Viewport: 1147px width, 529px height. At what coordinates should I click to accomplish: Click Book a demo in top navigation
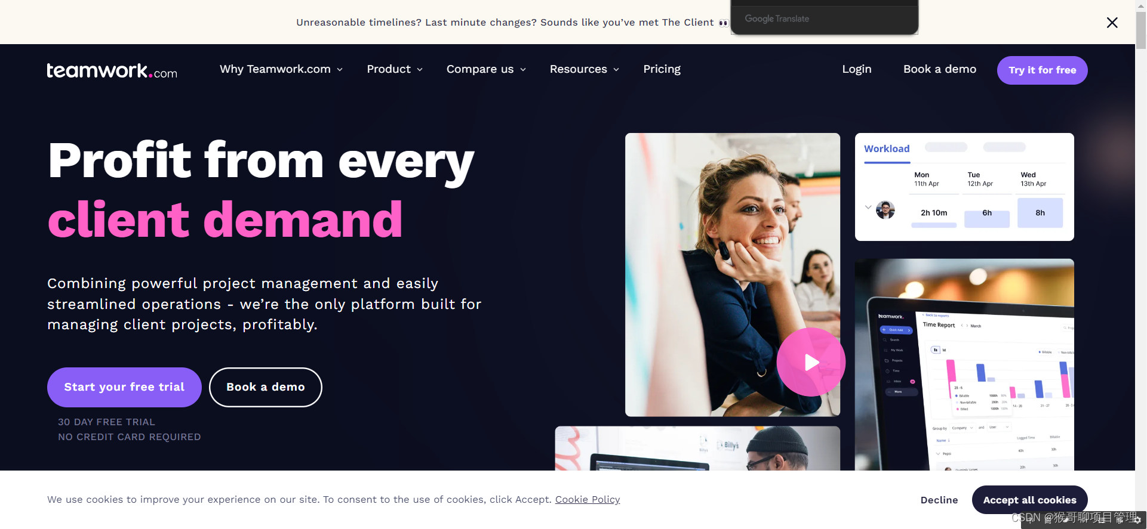pos(940,69)
